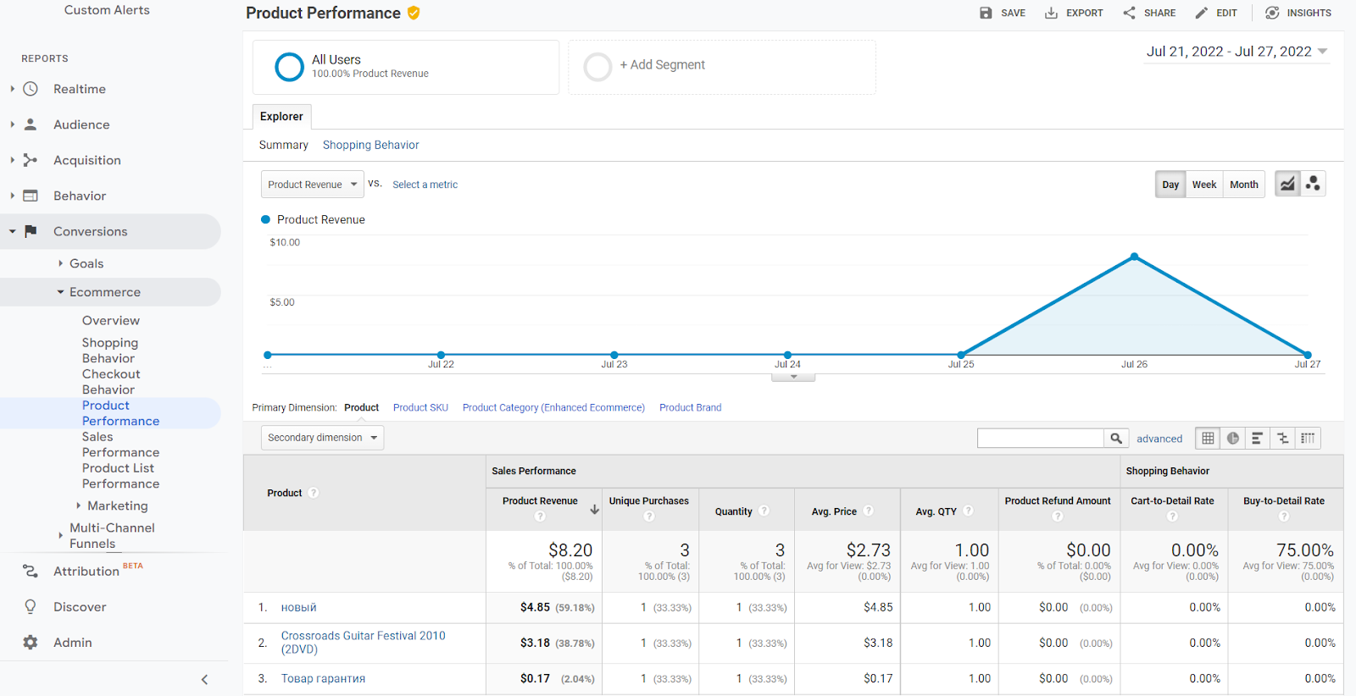Image resolution: width=1356 pixels, height=696 pixels.
Task: Click help icon beside Avg. Price header
Action: [x=869, y=511]
